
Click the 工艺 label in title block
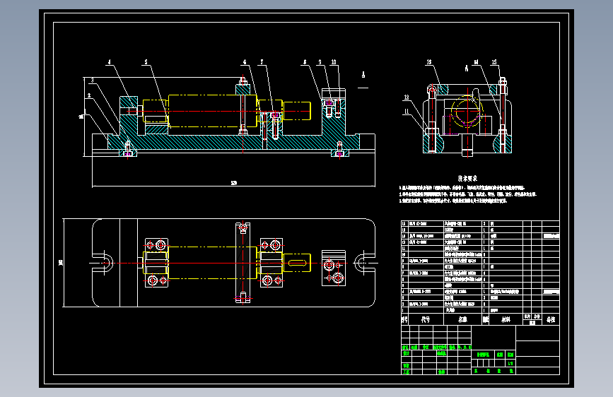pyautogui.click(x=406, y=372)
